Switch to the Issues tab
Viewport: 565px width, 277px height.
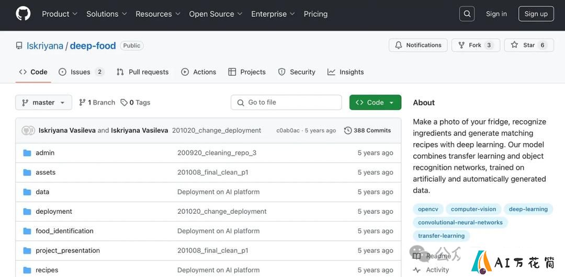pyautogui.click(x=82, y=72)
